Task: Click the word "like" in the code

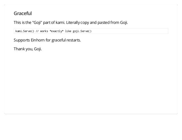Action: (68, 31)
